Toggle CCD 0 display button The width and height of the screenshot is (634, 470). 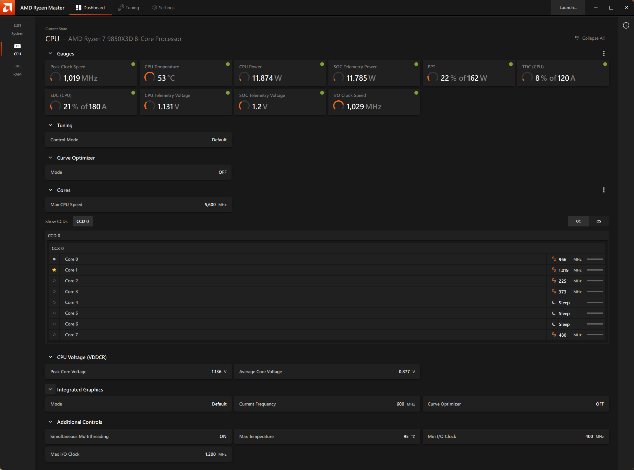coord(83,221)
